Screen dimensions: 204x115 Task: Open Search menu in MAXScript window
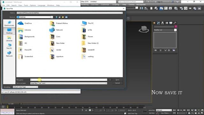14,5
